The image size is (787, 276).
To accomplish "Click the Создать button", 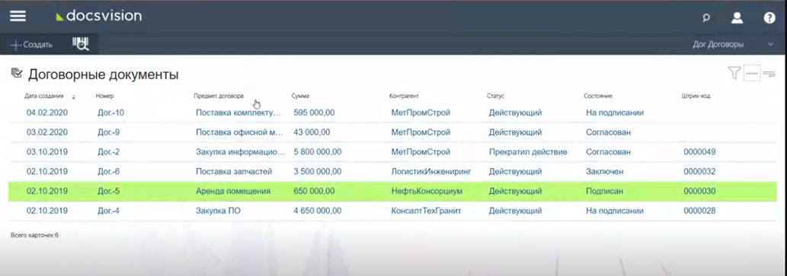I will point(31,45).
